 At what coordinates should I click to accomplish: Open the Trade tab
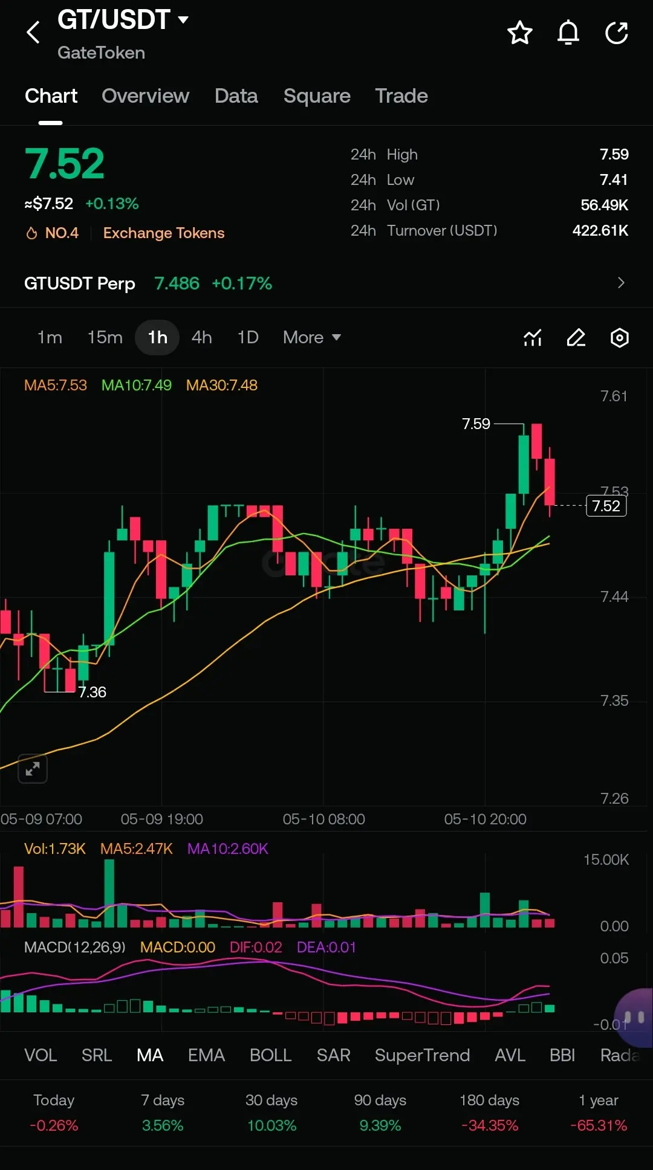[401, 95]
